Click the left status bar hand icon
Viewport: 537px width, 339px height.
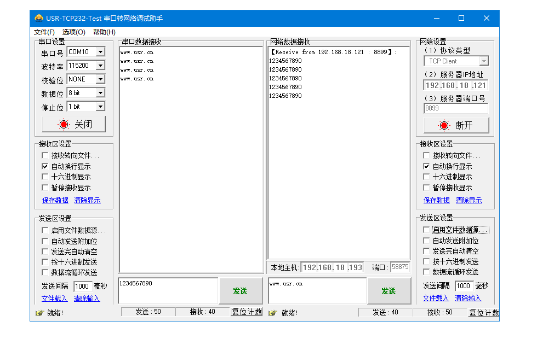point(39,313)
